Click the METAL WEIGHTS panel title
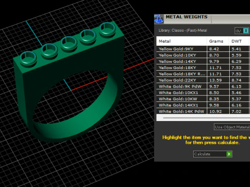250x187 pixels. 186,17
